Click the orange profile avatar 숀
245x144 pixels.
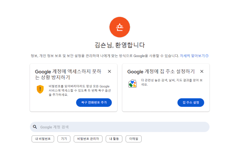coord(119,27)
